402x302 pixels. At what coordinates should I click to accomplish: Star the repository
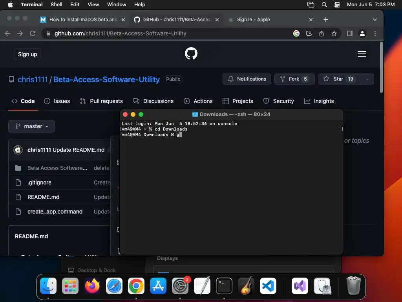(339, 79)
